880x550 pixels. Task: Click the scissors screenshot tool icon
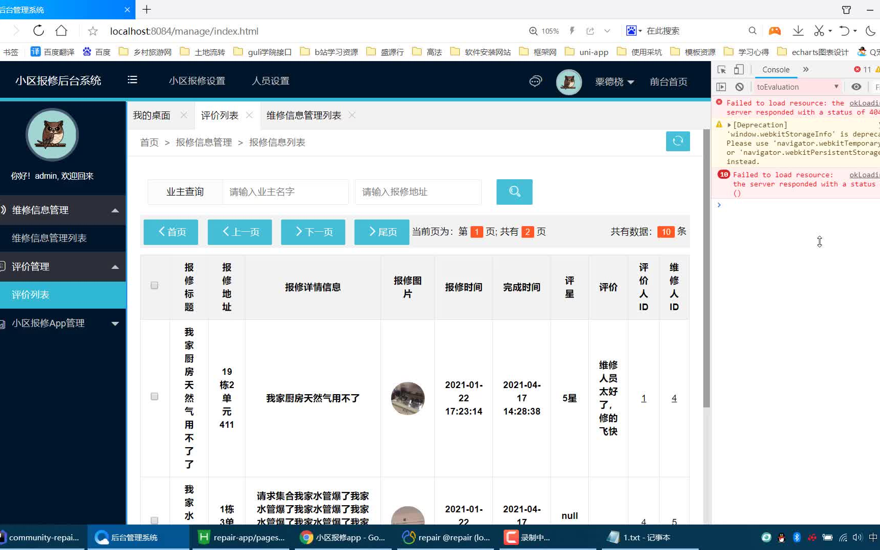pos(819,31)
